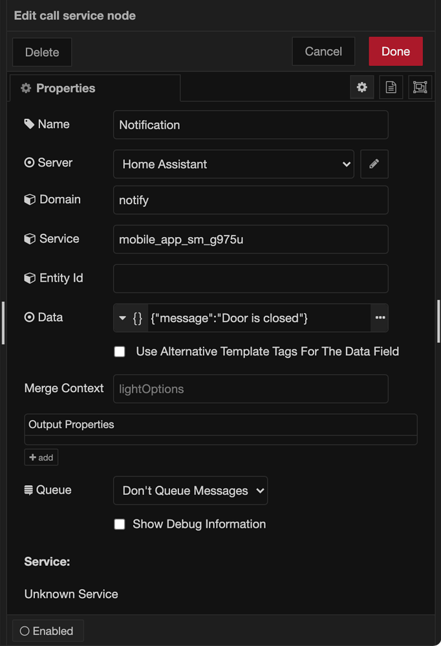
Task: Enable Show Debug Information
Action: tap(120, 524)
